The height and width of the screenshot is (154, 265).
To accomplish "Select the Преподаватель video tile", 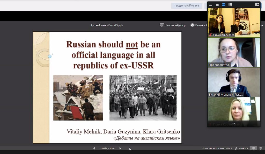I will click(234, 52).
